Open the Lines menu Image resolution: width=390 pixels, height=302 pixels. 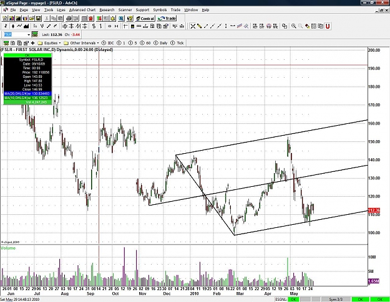coord(61,10)
